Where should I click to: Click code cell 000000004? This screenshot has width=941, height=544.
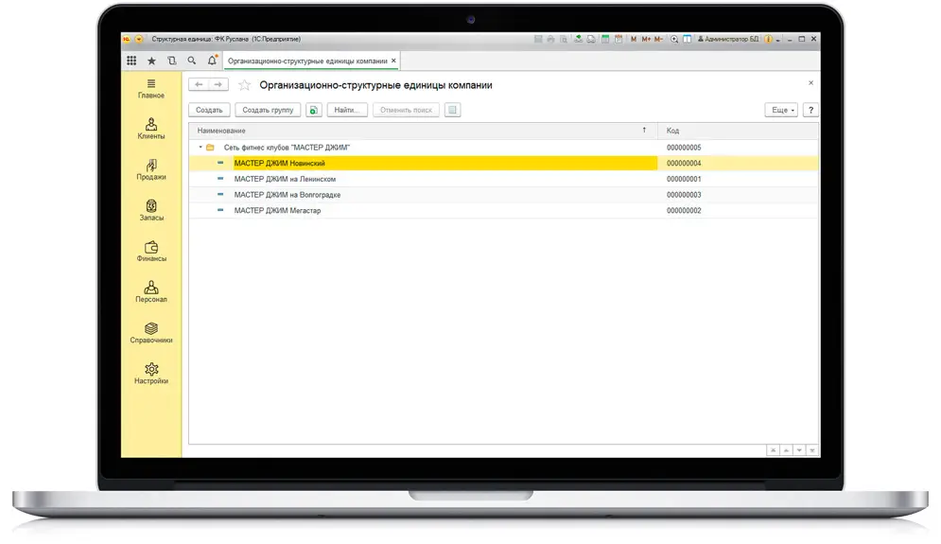(684, 163)
